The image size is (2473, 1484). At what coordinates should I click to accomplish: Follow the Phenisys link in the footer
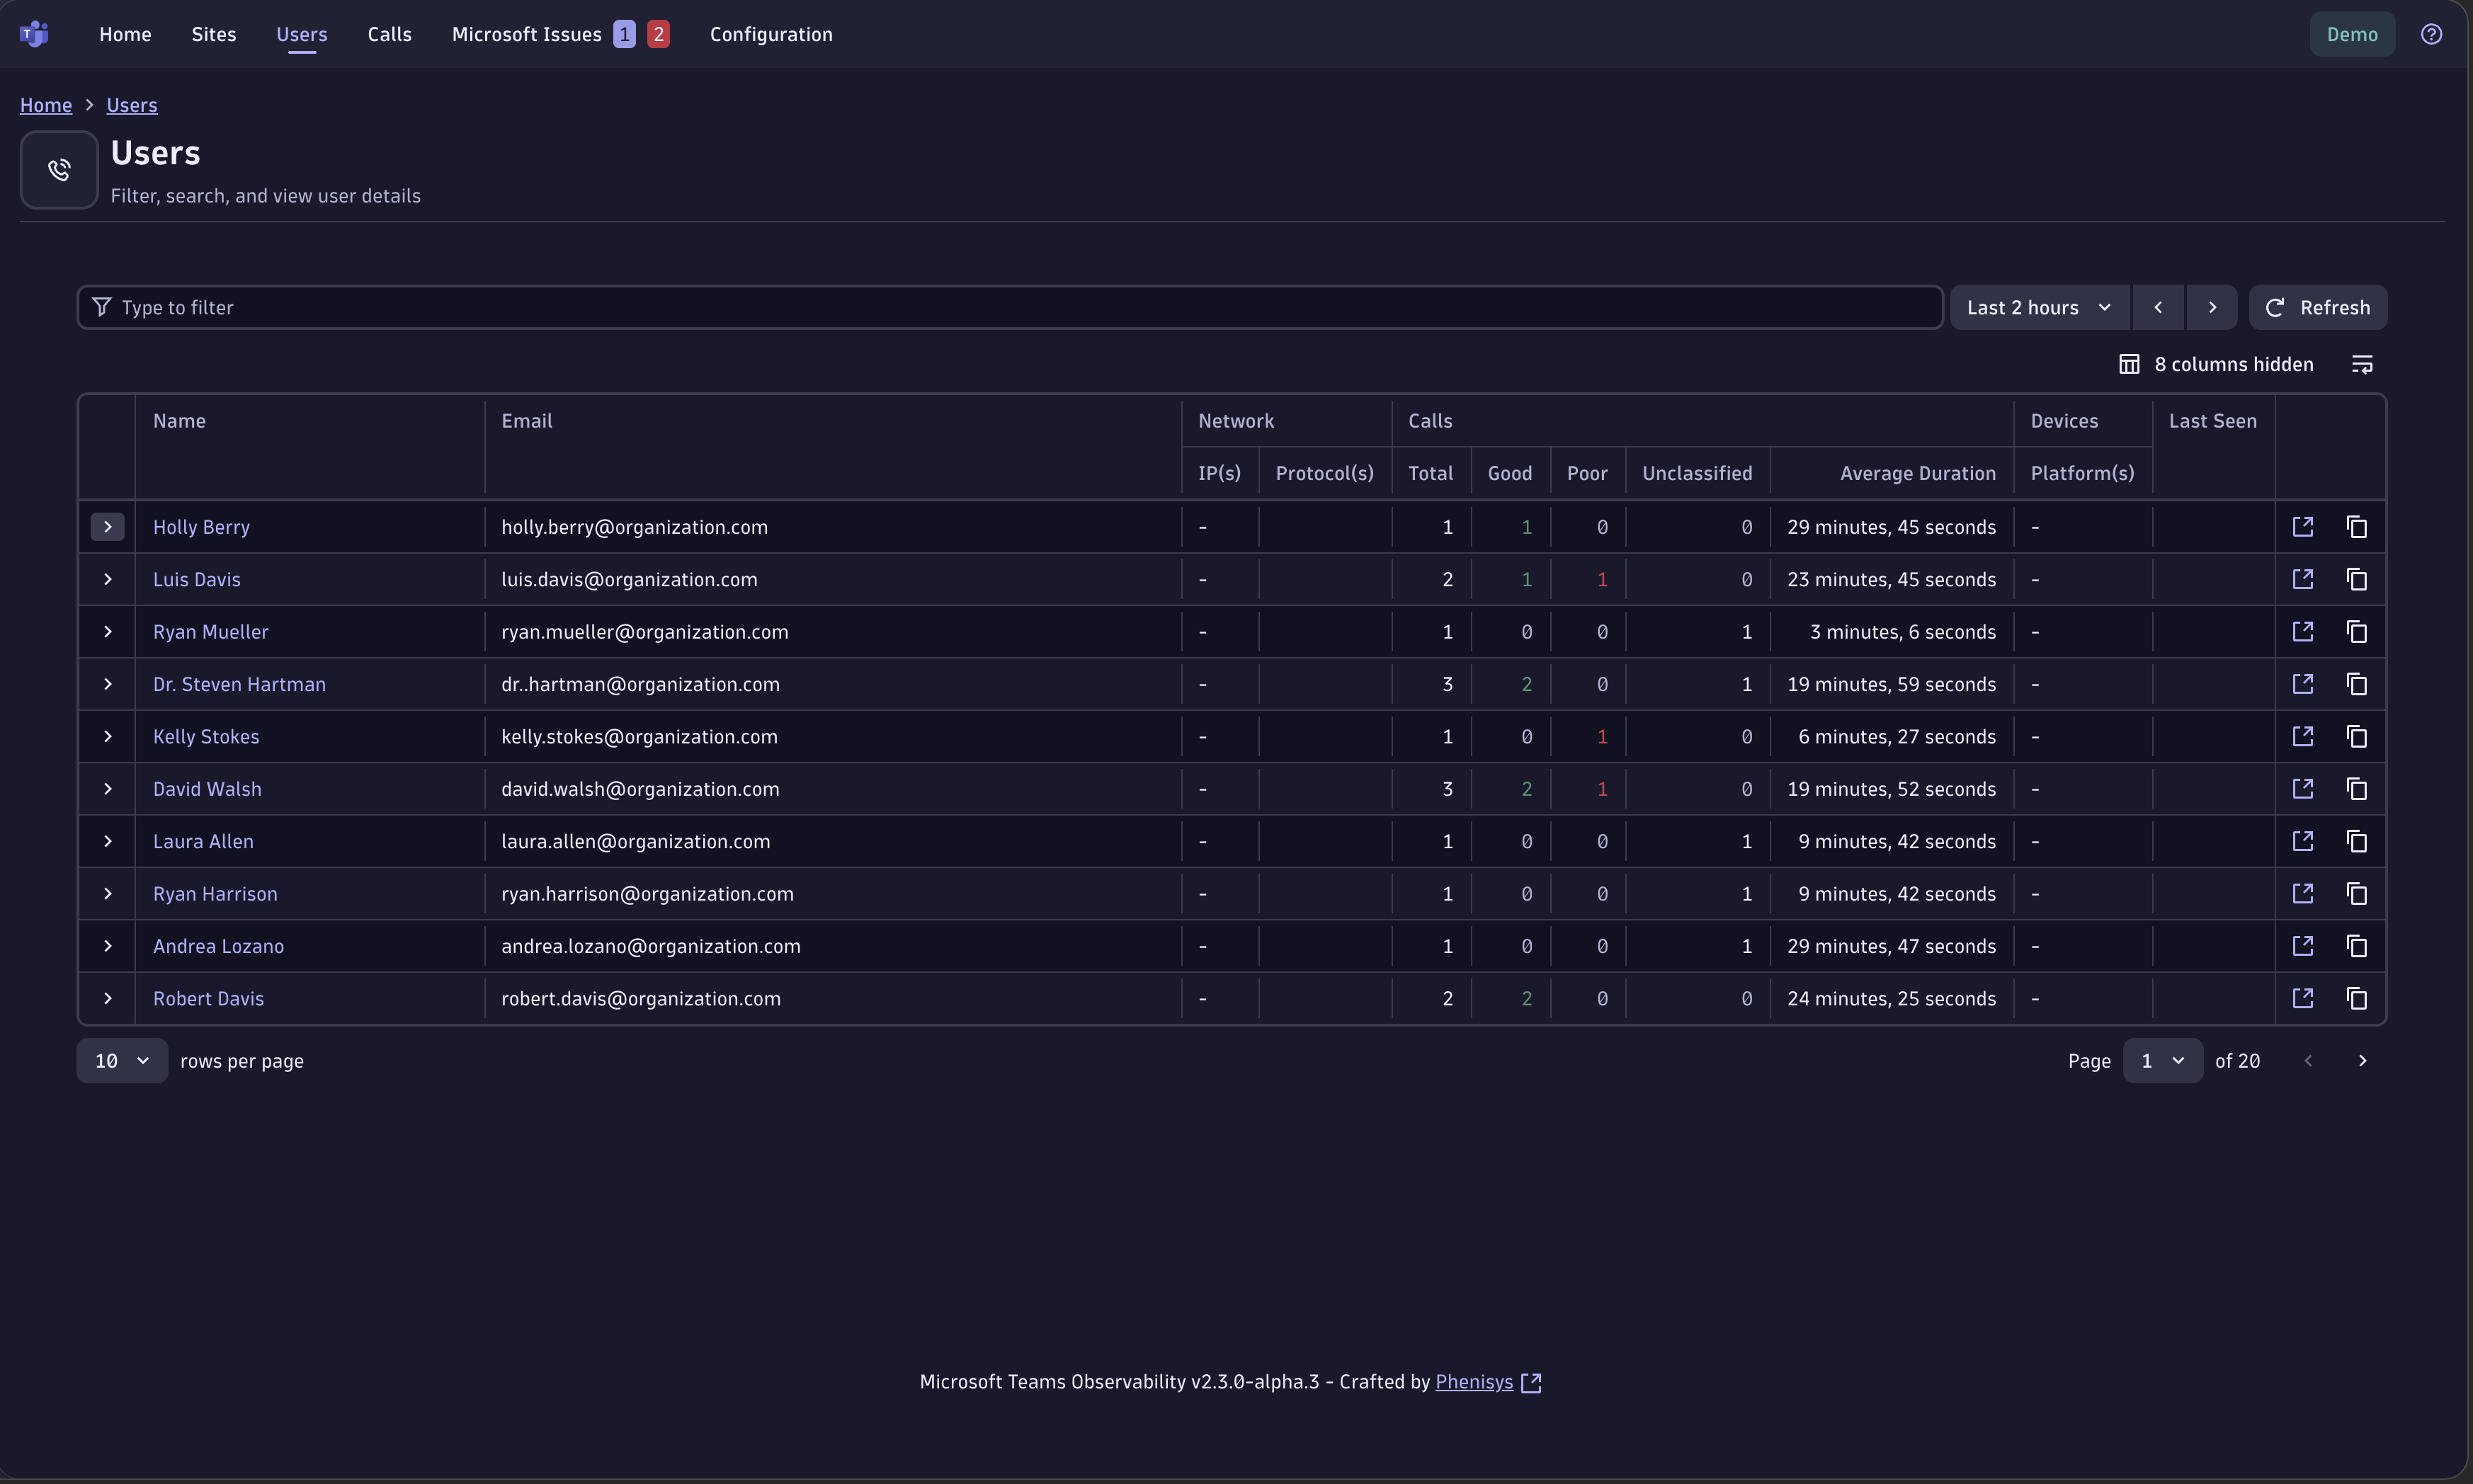(x=1474, y=1382)
